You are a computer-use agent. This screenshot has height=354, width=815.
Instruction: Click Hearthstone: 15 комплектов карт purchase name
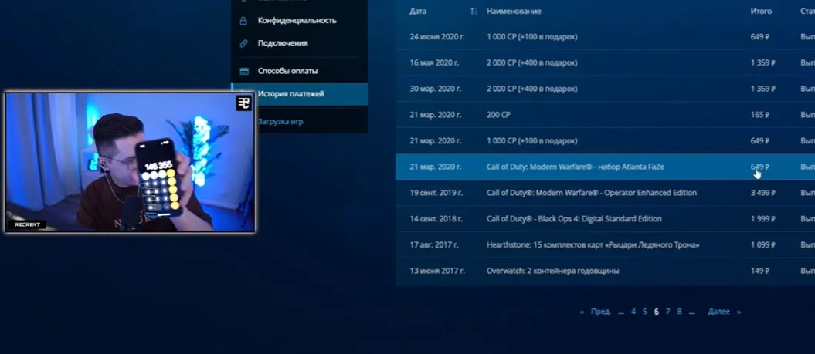[593, 244]
